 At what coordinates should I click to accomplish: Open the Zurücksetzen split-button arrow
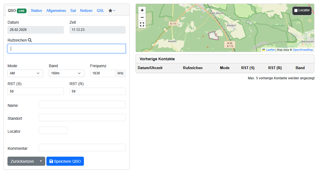(41, 161)
